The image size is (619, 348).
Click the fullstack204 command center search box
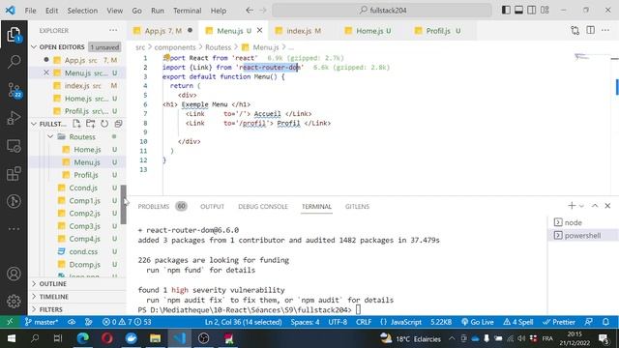(382, 11)
